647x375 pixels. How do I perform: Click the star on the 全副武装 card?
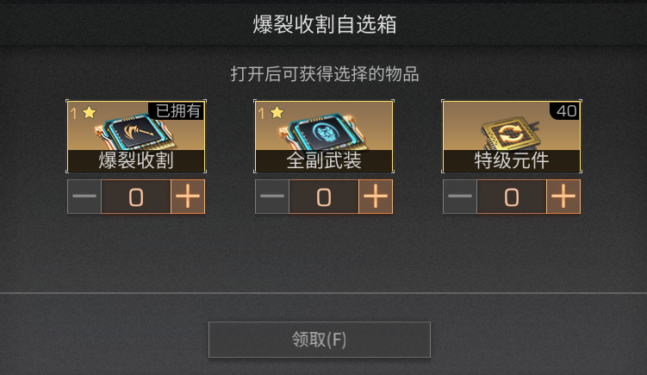click(277, 112)
